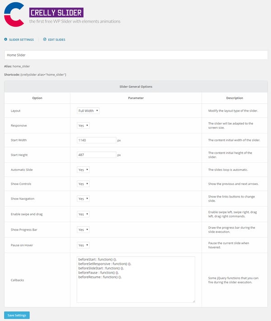This screenshot has width=271, height=321.
Task: Switch to the Edit Slides tab
Action: pos(56,40)
